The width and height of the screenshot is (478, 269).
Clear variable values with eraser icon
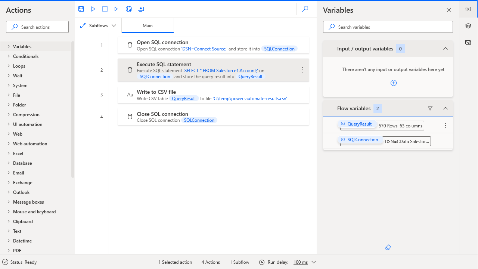click(388, 247)
